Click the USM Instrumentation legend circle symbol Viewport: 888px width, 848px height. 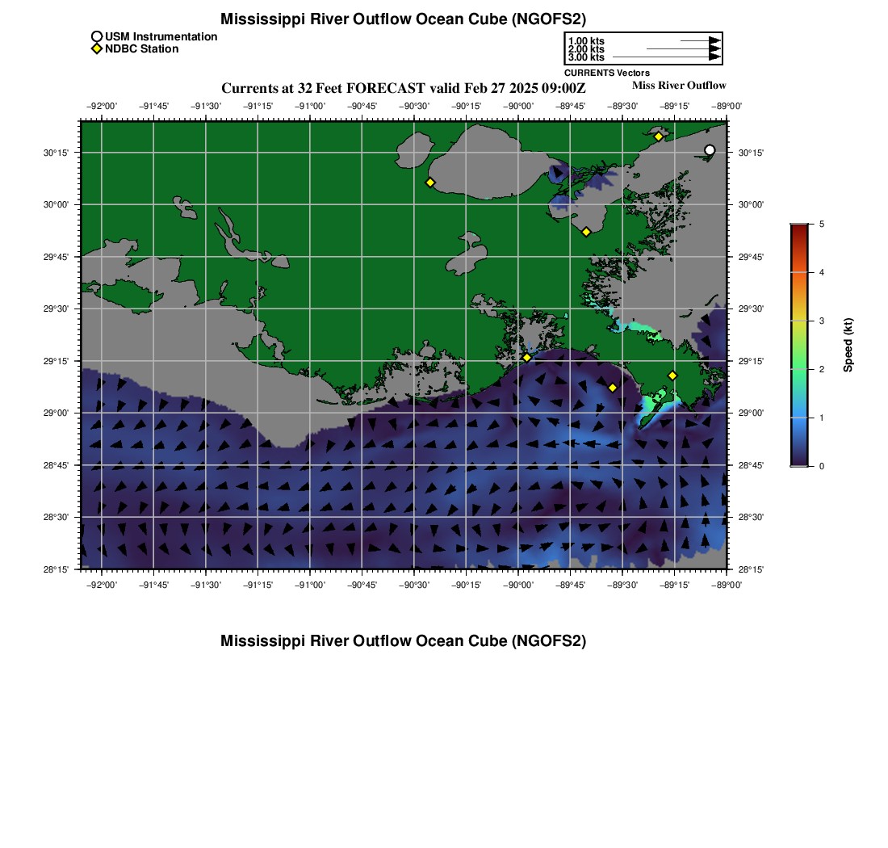tap(97, 37)
